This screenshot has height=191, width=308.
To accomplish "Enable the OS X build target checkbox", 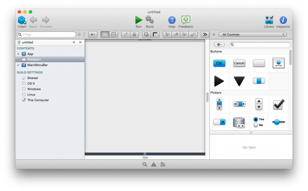I will [24, 83].
